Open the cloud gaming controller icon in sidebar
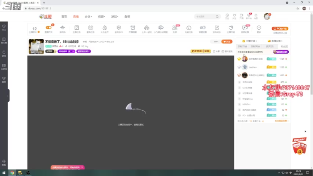The image size is (313, 176). [4, 66]
